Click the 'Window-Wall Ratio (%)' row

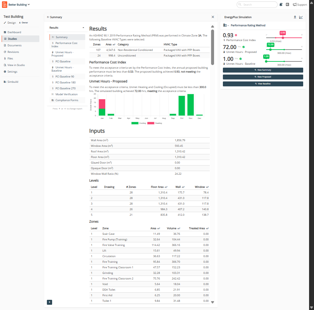(149, 174)
